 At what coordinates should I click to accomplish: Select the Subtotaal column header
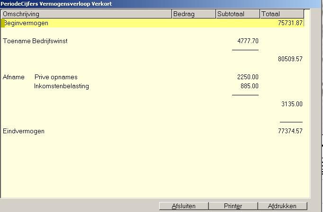pos(238,14)
